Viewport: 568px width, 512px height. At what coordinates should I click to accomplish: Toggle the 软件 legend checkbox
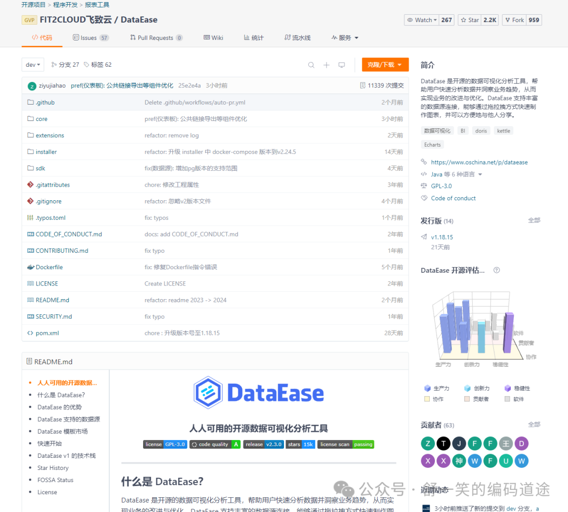pos(507,399)
